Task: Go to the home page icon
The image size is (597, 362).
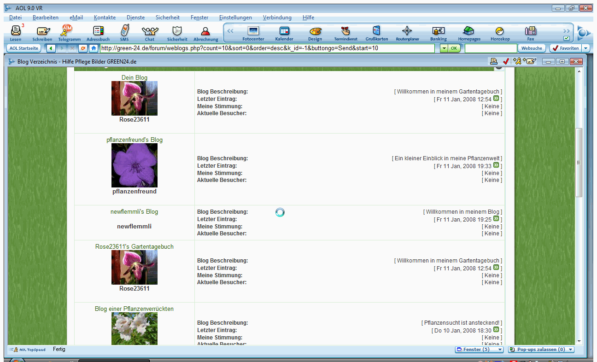Action: point(94,48)
